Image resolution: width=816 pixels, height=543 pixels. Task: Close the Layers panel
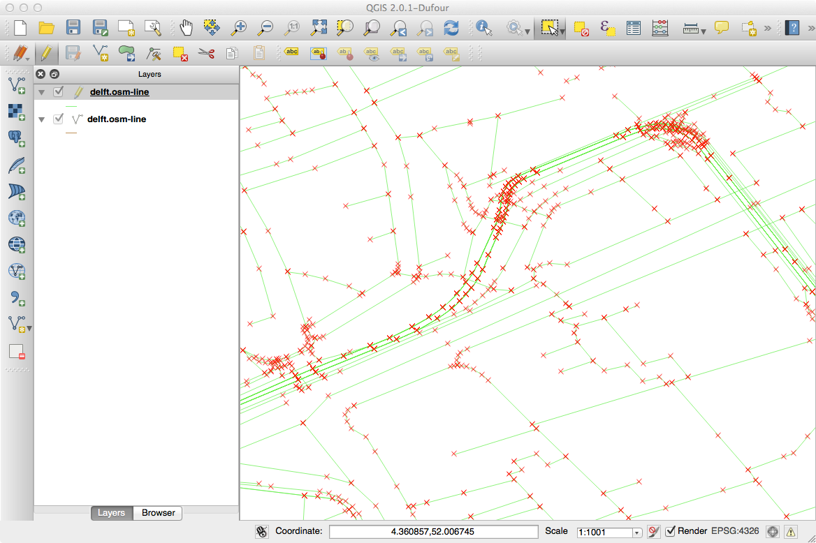(41, 74)
